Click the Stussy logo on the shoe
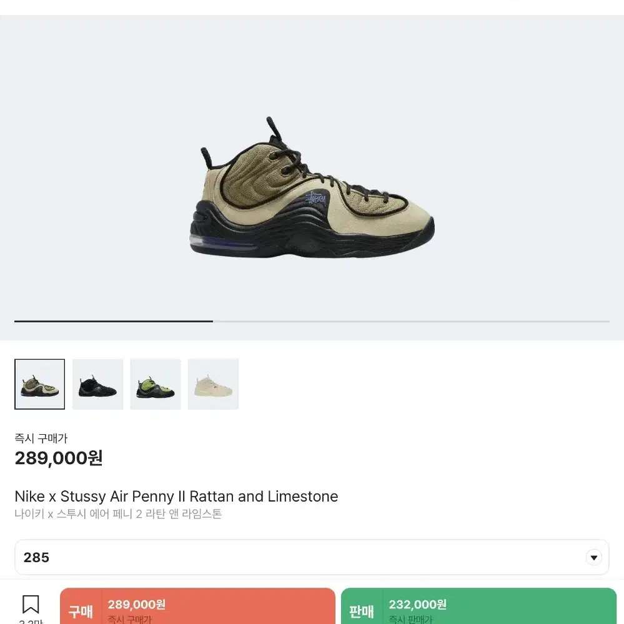The image size is (624, 624). point(317,199)
